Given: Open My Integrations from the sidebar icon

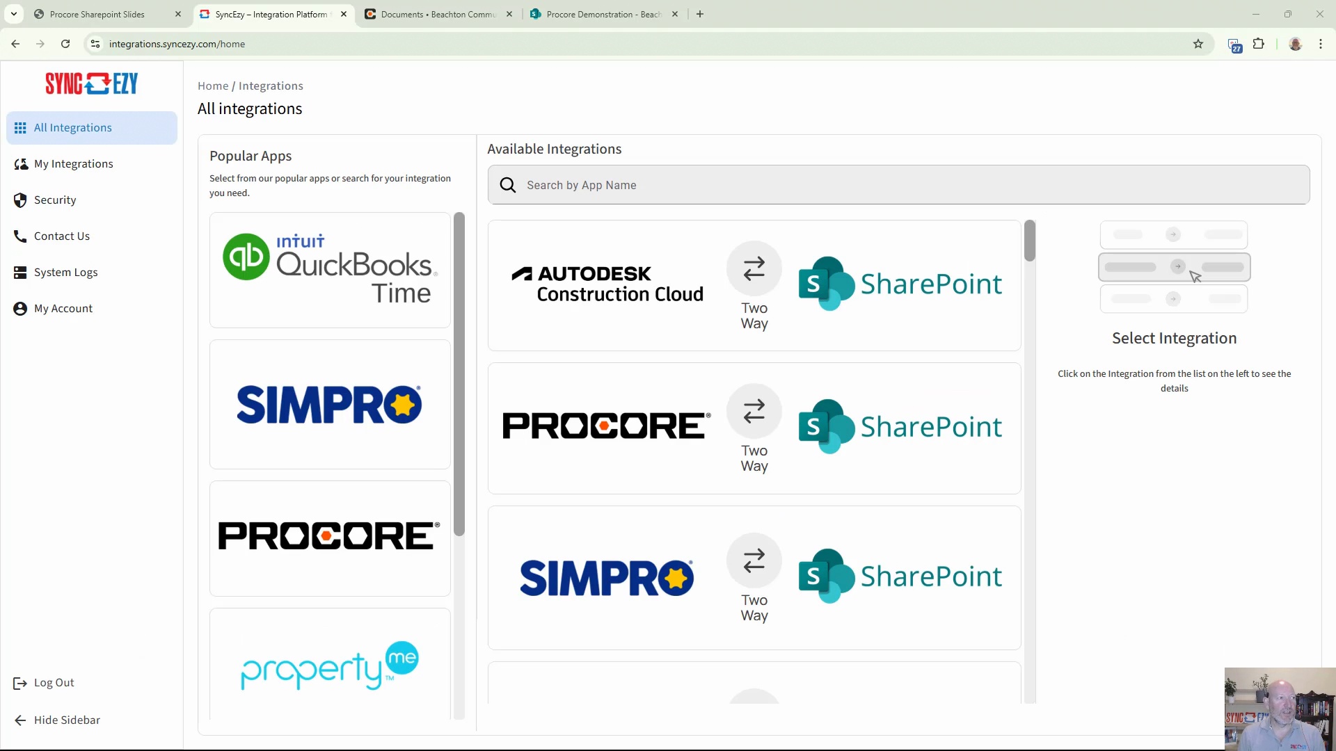Looking at the screenshot, I should click(20, 163).
